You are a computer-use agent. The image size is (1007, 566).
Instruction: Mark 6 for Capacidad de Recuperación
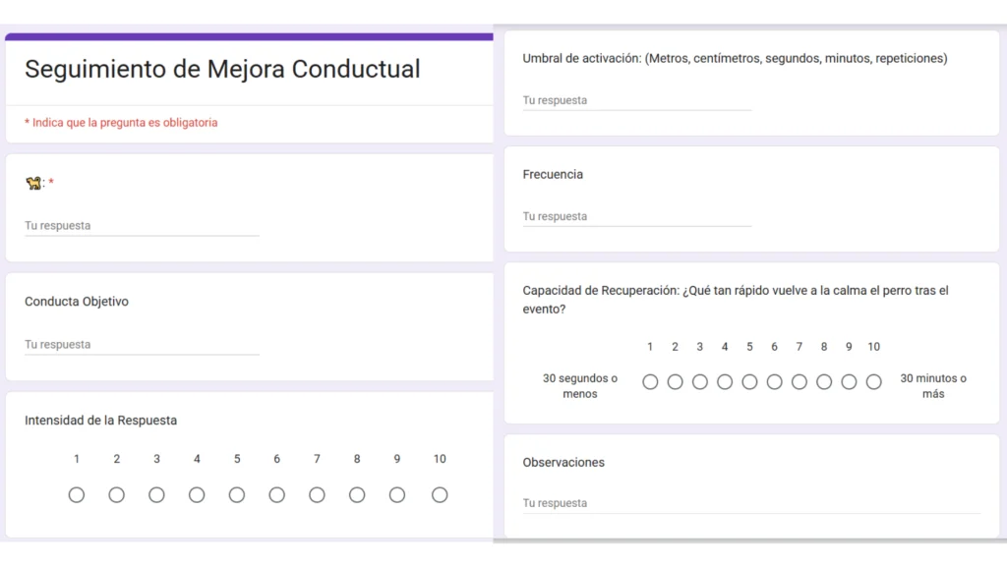pyautogui.click(x=774, y=382)
